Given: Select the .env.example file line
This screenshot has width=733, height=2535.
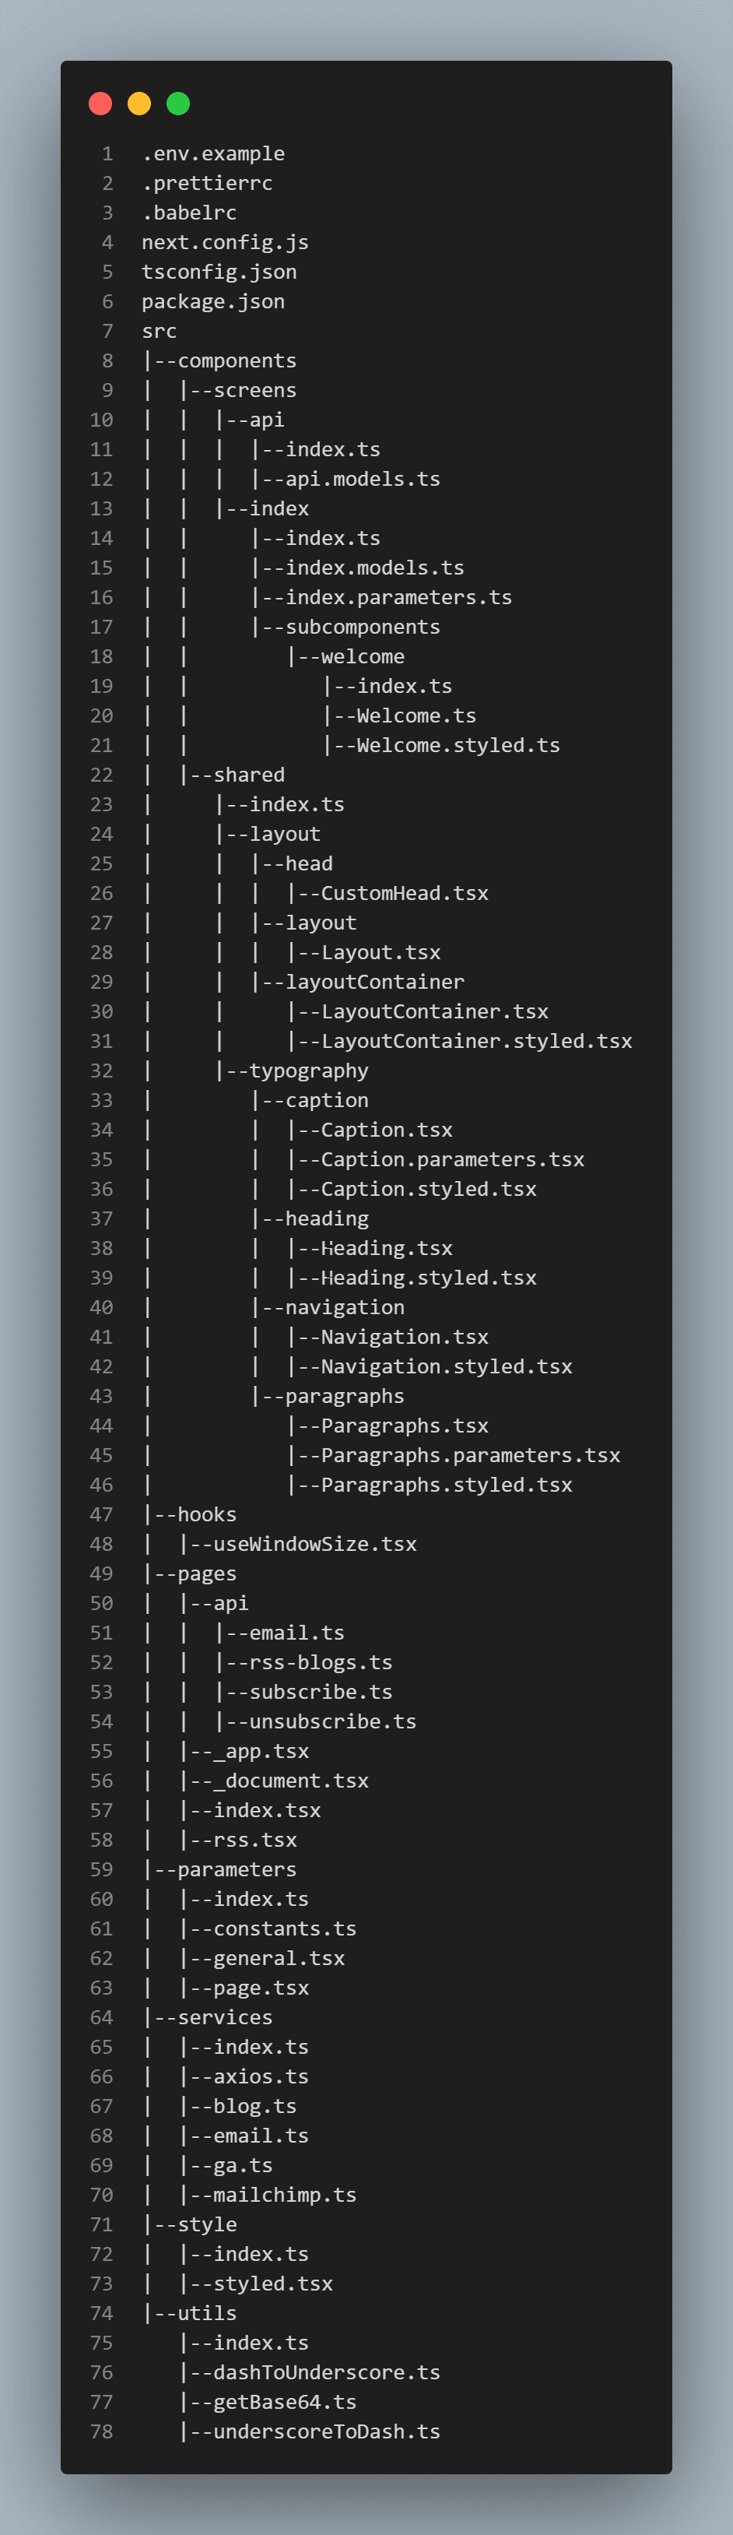Looking at the screenshot, I should point(213,153).
